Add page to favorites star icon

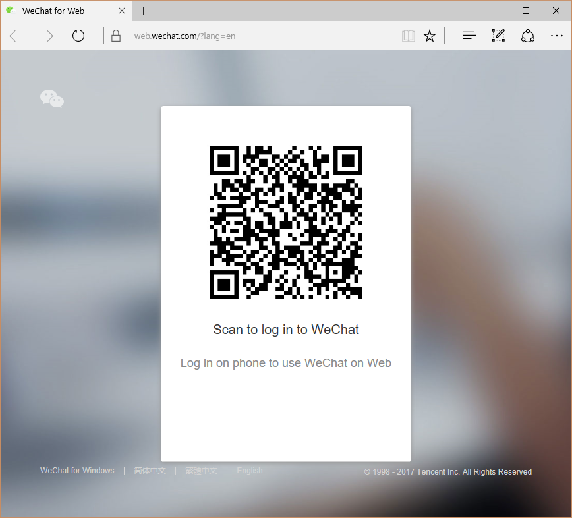pos(430,36)
